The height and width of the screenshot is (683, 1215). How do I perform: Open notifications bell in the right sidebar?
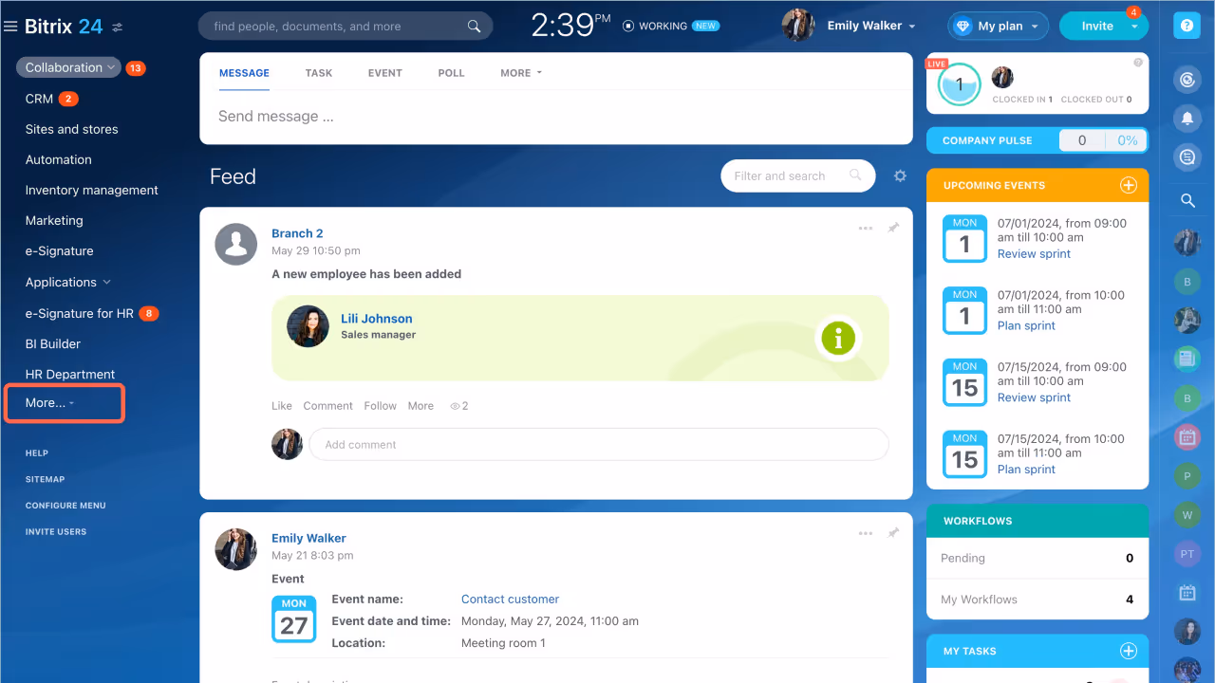click(x=1187, y=118)
